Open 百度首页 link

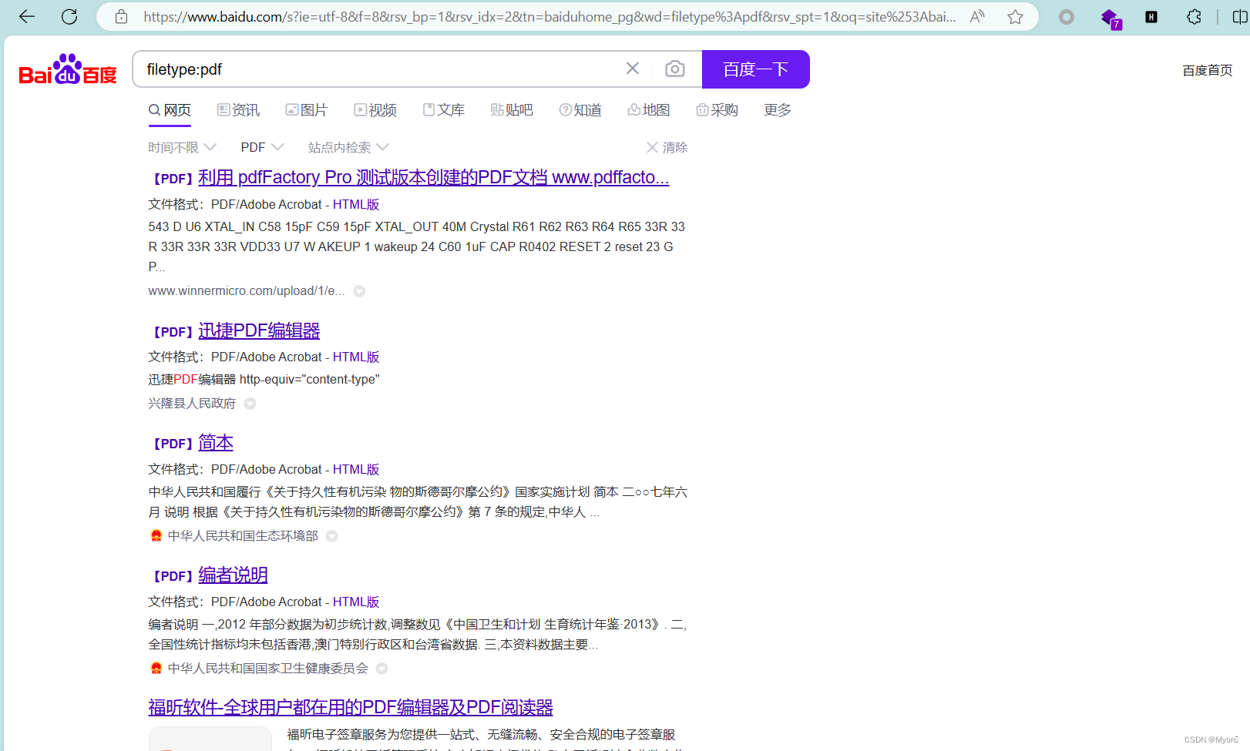click(x=1208, y=70)
